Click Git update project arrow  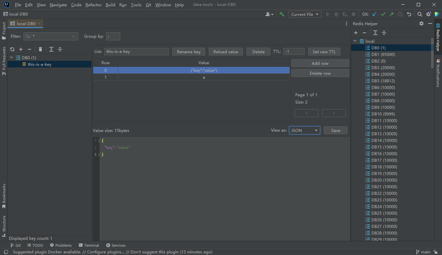coord(375,14)
